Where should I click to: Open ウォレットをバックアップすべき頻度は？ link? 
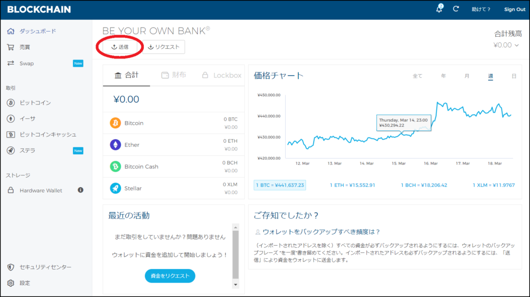click(321, 232)
